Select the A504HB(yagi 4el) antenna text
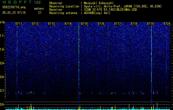Image resolution: width=173 pixels, height=110 pixels. coord(97,13)
